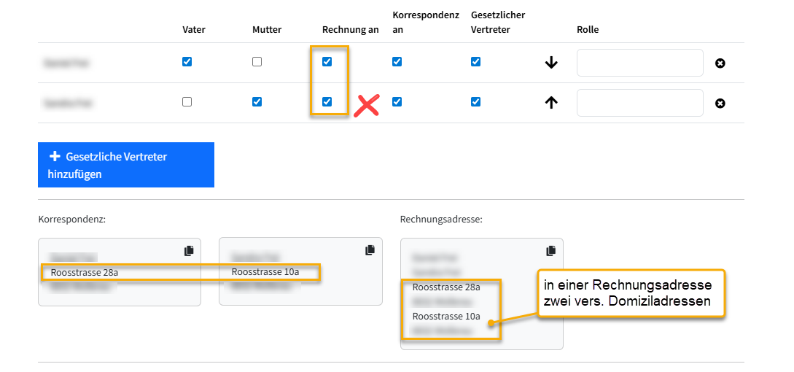794x372 pixels.
Task: Copy the Roosstrasse 10a correspondence address
Action: (370, 250)
